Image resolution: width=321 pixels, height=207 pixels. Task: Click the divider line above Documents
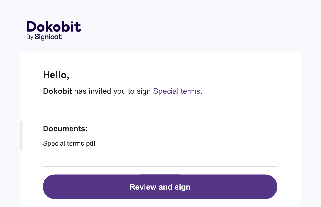[x=160, y=113]
